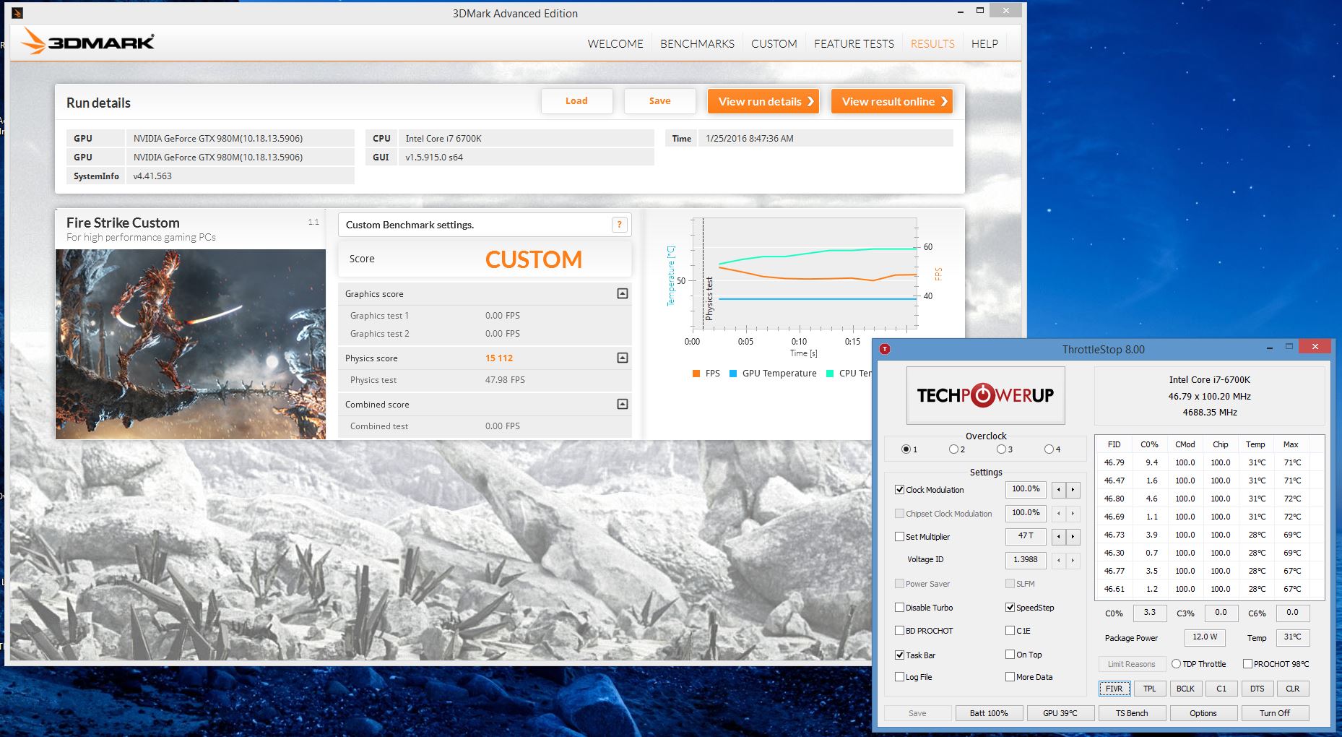Click the DTS button

1257,689
